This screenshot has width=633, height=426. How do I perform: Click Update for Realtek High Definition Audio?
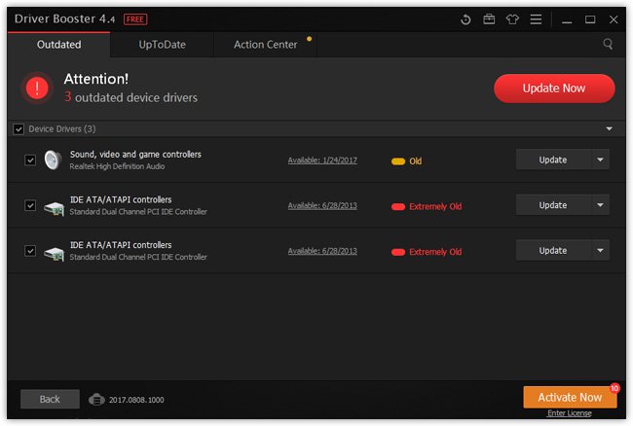(x=553, y=160)
